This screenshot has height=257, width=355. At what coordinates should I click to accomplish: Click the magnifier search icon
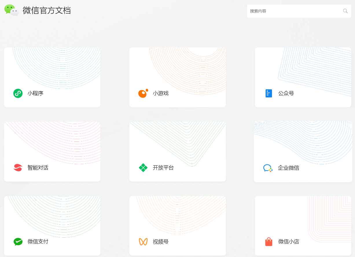point(345,11)
